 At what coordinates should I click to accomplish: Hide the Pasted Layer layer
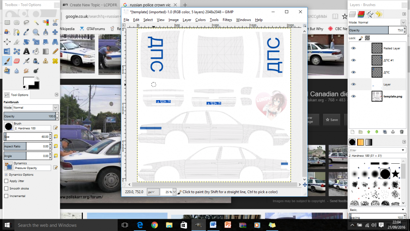coord(353,48)
